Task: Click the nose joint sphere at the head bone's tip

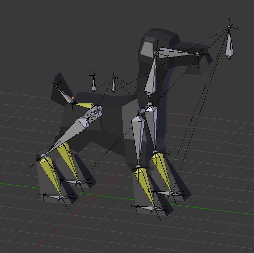Action: pyautogui.click(x=198, y=54)
